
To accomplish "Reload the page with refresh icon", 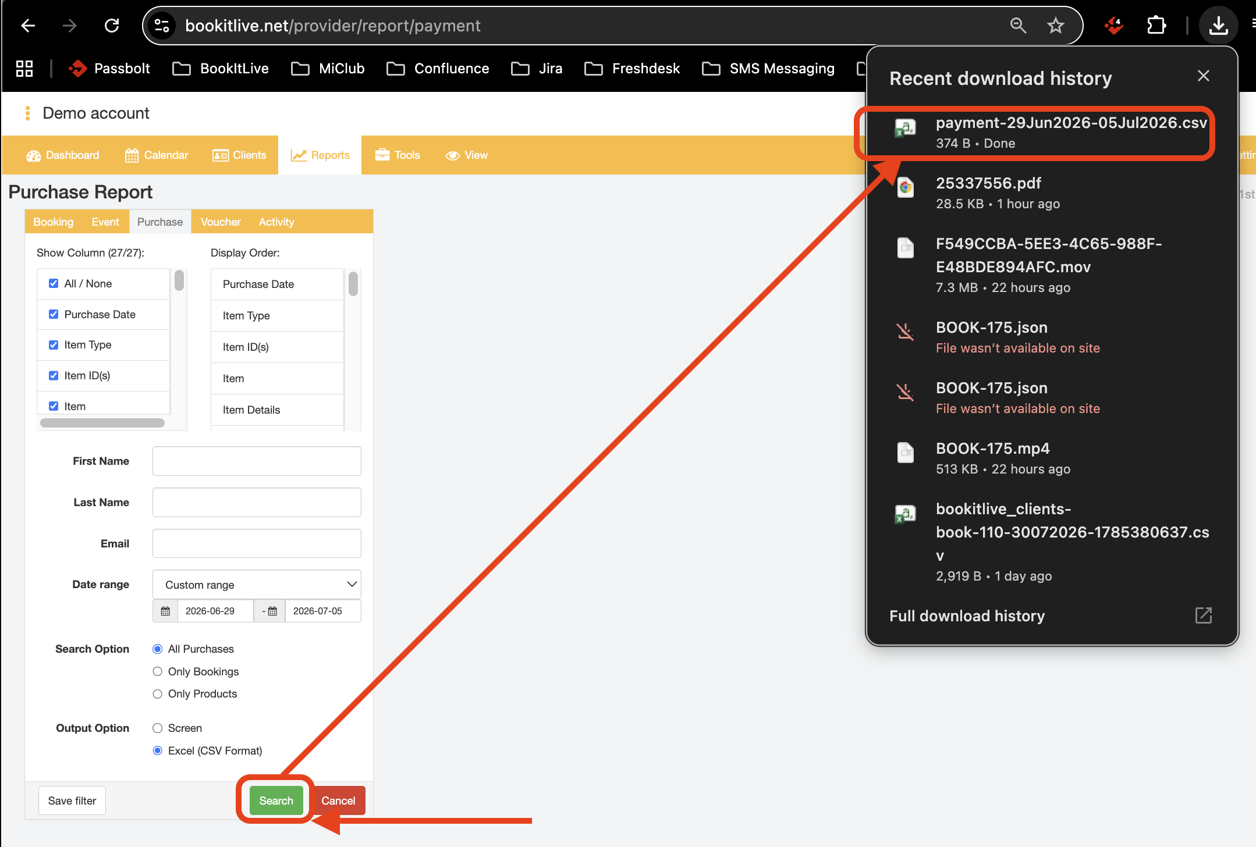I will pos(112,26).
